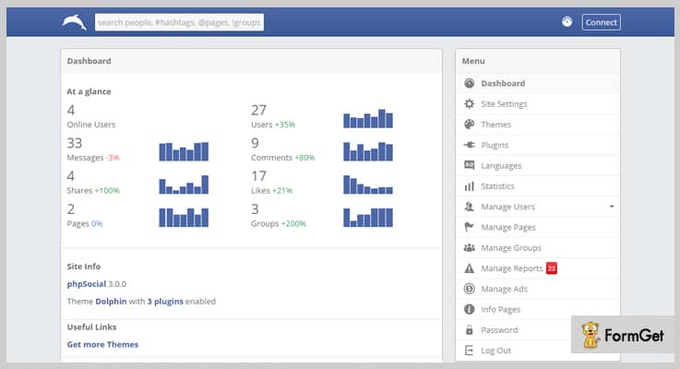Go to Themes menu item
Screen dimensions: 680x369
tap(538, 125)
